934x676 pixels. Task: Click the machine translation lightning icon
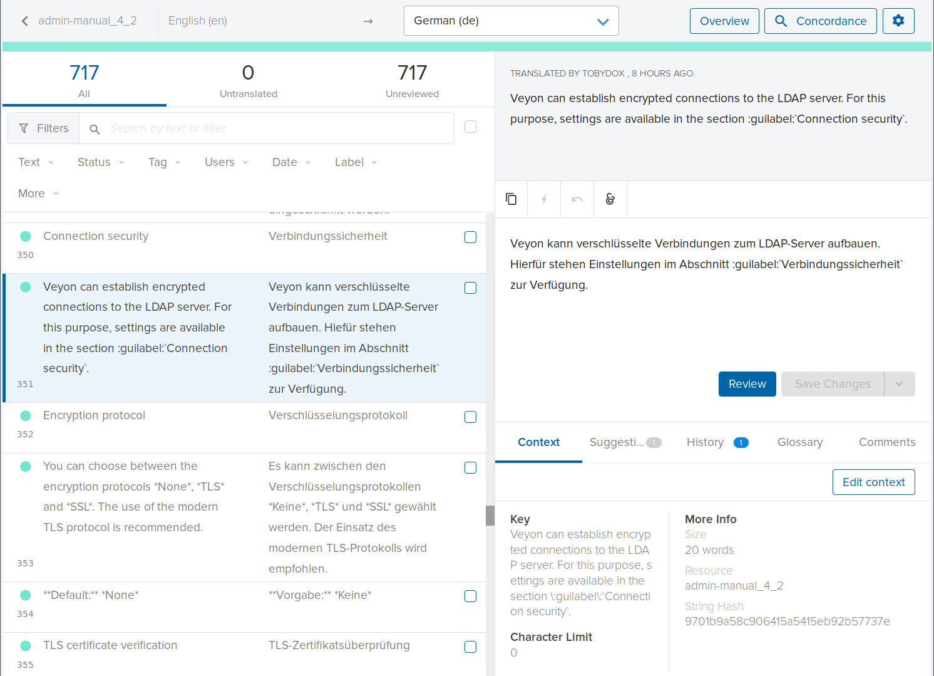(544, 199)
